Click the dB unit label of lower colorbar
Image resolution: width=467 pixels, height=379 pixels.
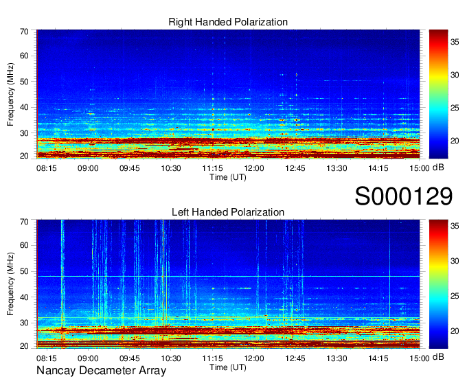pyautogui.click(x=438, y=356)
